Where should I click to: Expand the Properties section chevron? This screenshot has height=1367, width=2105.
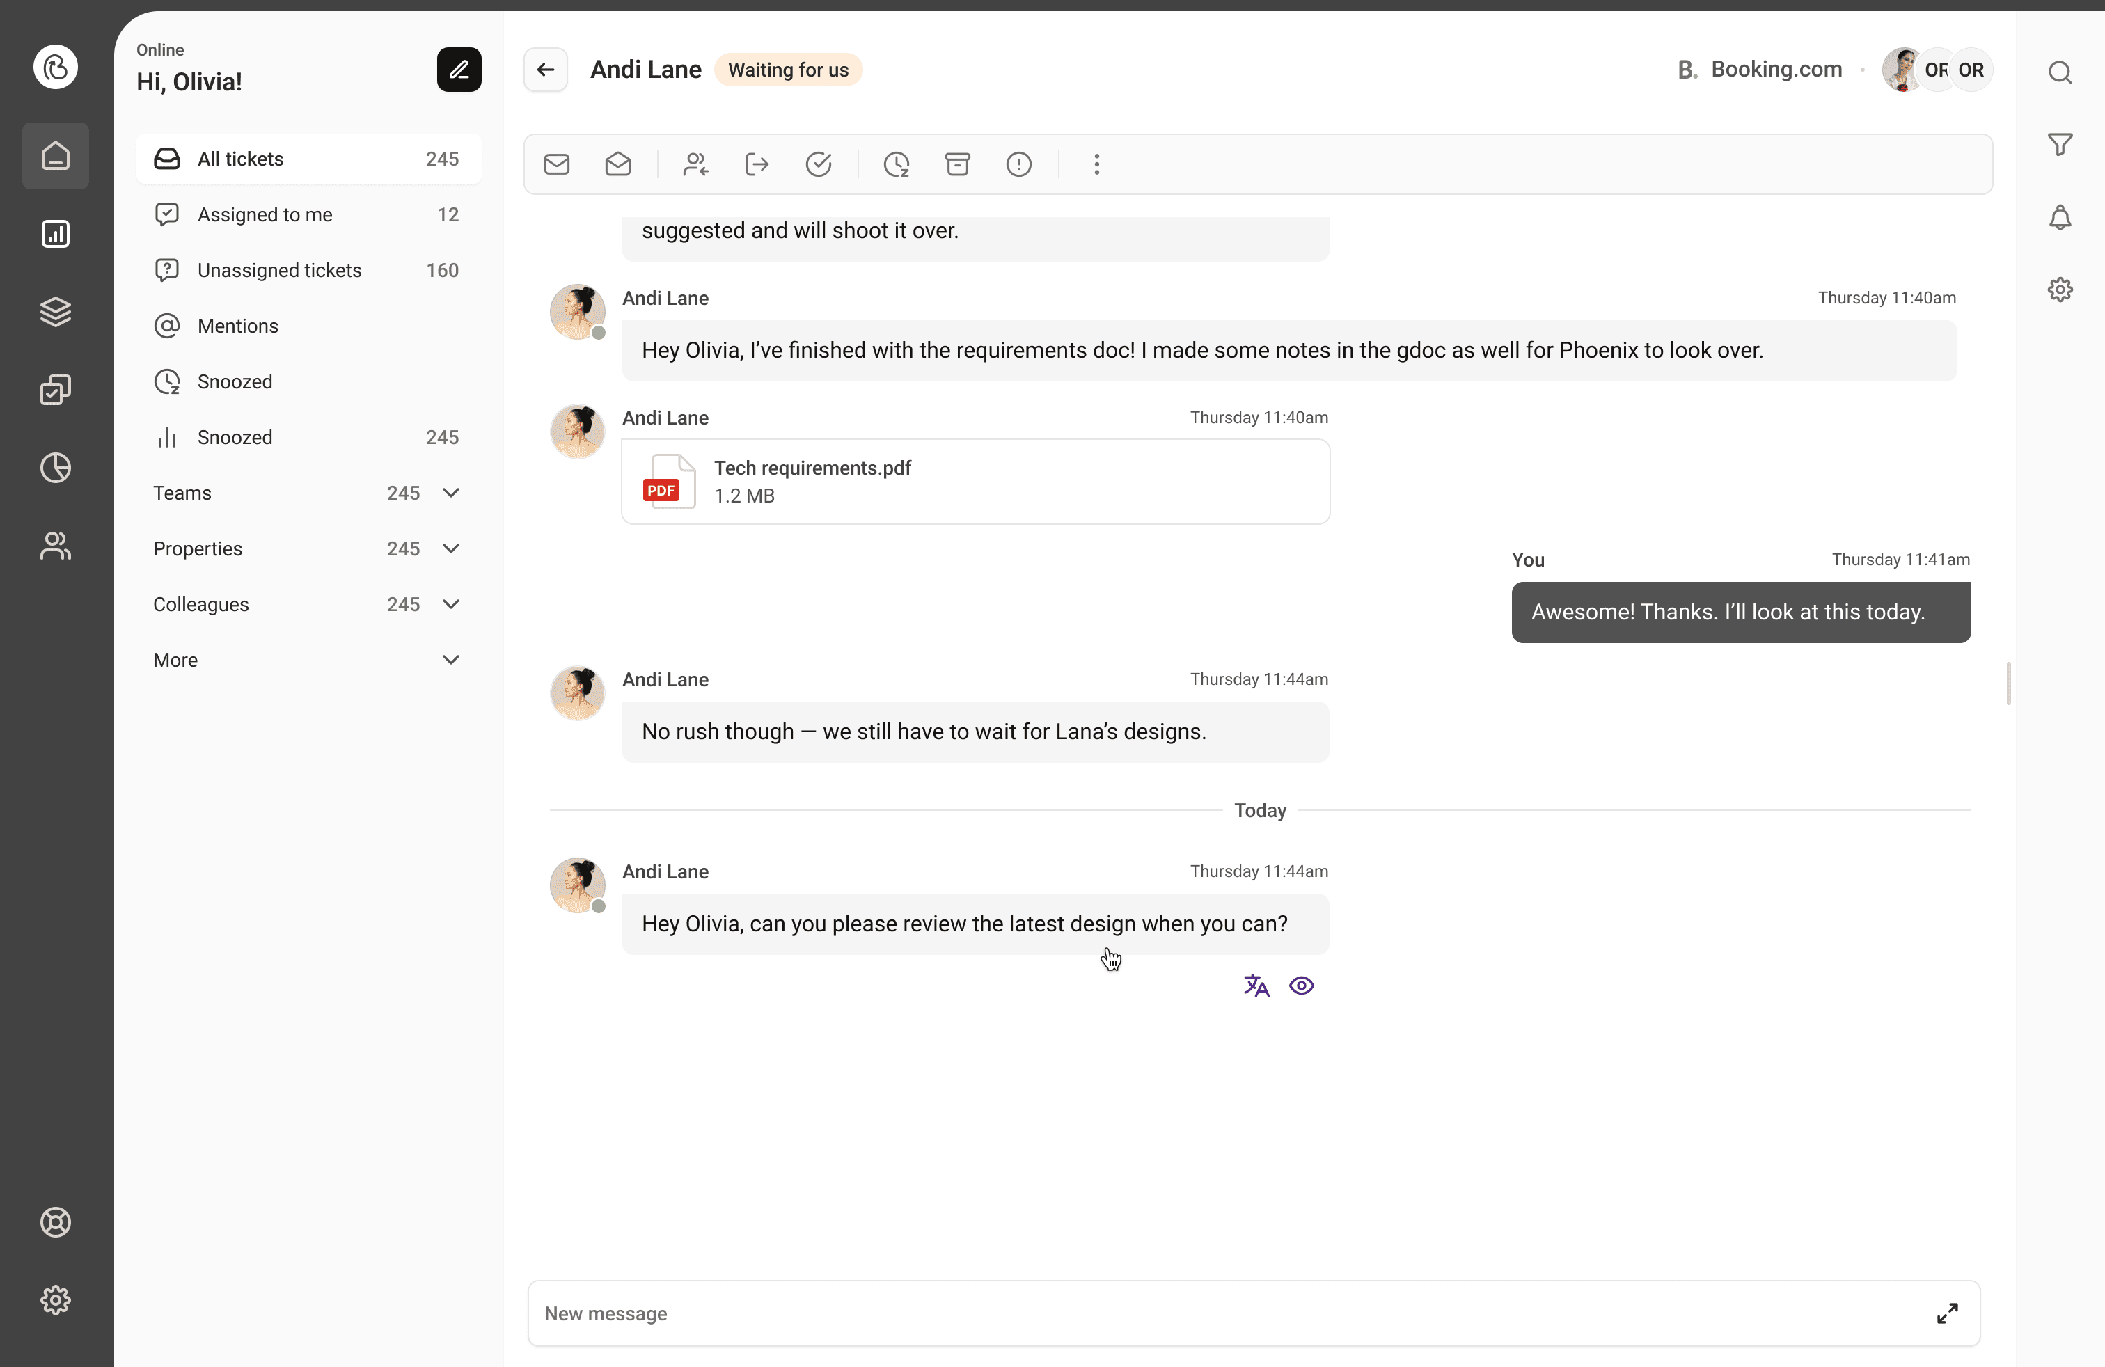tap(451, 549)
